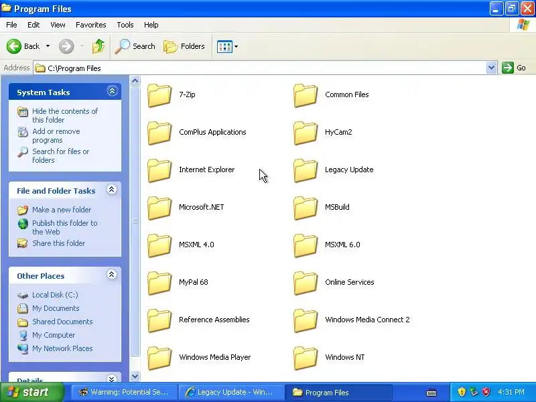
Task: Open the File menu
Action: [x=11, y=25]
